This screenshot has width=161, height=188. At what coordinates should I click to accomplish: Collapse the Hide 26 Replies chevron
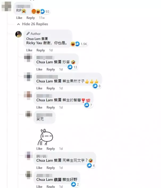click(18, 24)
